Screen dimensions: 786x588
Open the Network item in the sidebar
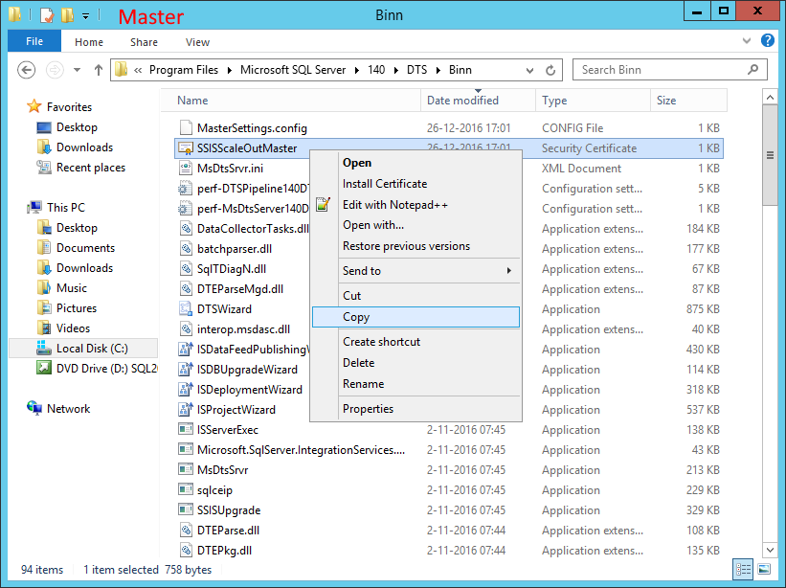66,408
